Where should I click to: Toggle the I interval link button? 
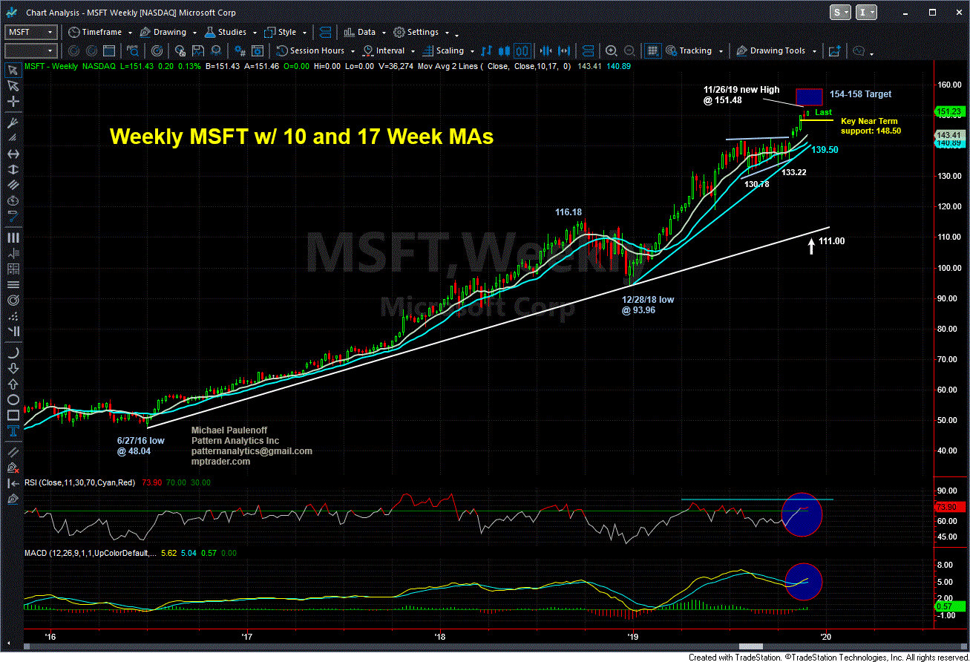click(x=866, y=12)
